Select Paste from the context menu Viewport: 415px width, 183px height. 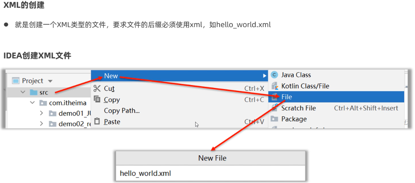click(x=180, y=122)
